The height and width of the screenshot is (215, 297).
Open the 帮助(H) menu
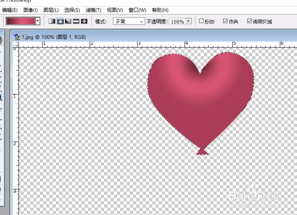pos(160,10)
